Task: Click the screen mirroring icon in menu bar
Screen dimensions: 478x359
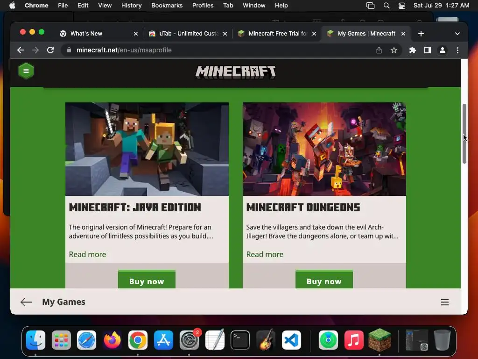Action: pyautogui.click(x=370, y=6)
